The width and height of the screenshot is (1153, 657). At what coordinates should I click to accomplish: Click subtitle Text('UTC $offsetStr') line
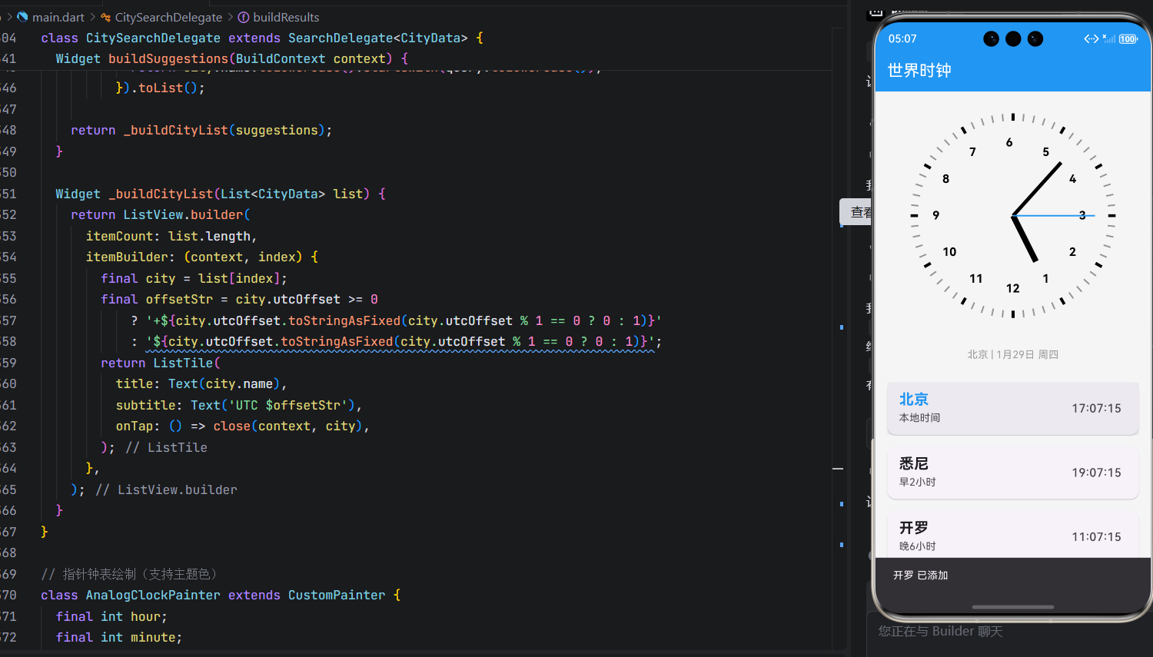(x=238, y=405)
